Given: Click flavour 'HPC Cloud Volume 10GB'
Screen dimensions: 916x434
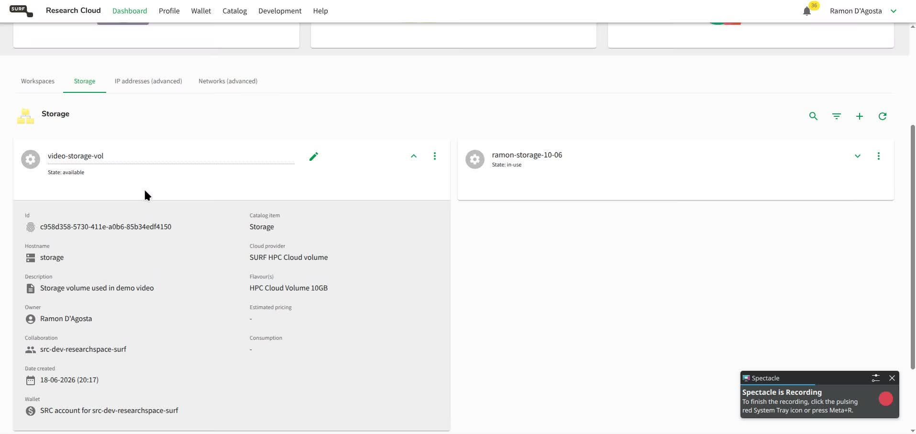Looking at the screenshot, I should tap(288, 288).
